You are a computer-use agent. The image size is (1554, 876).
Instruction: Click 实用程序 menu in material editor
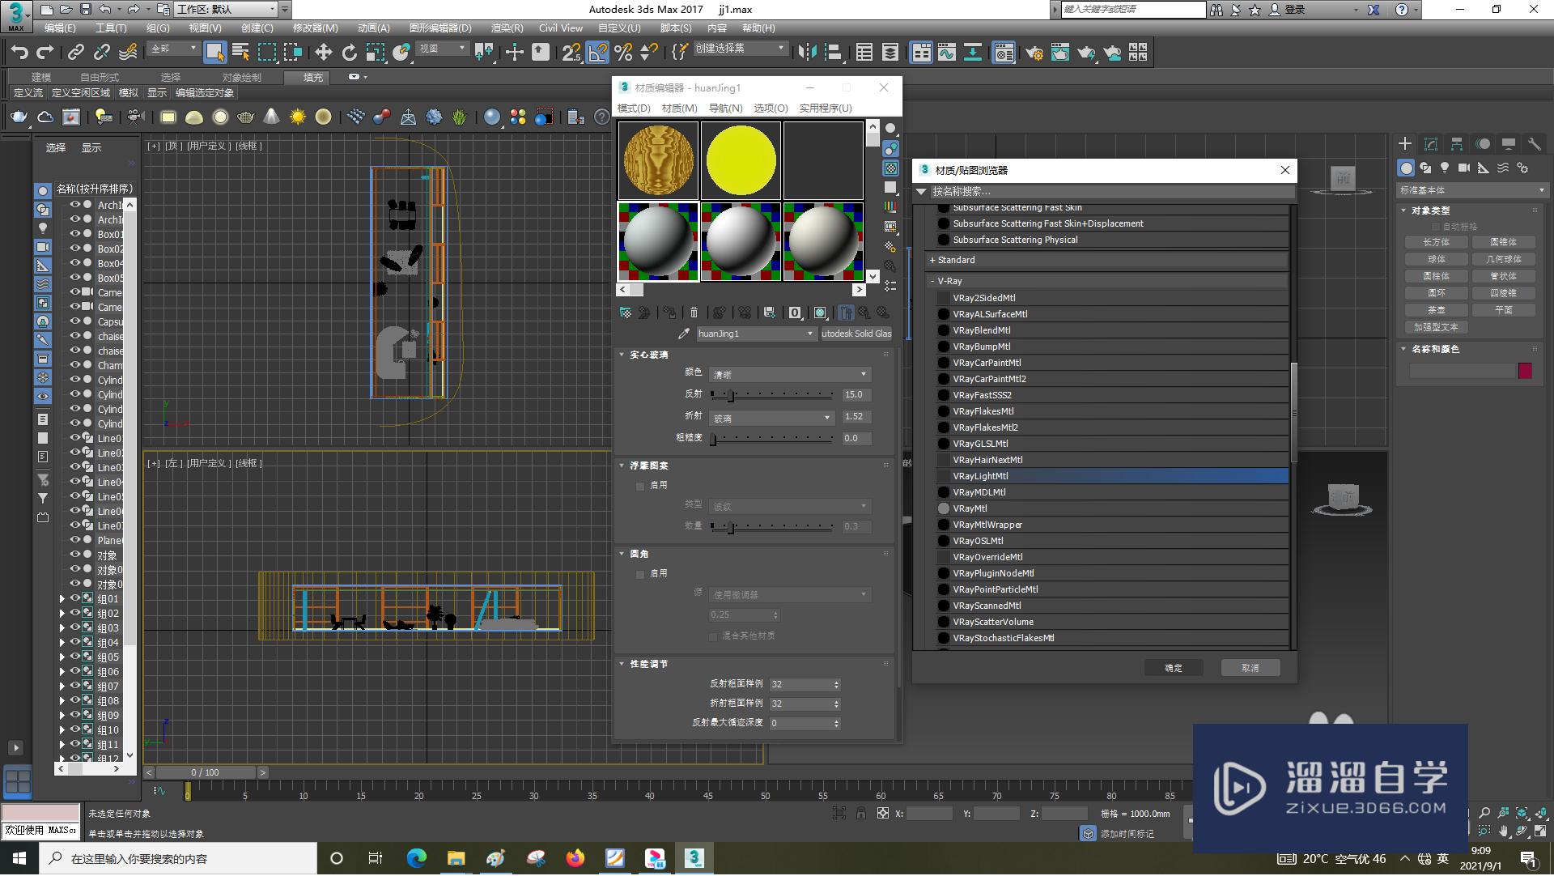(x=826, y=108)
